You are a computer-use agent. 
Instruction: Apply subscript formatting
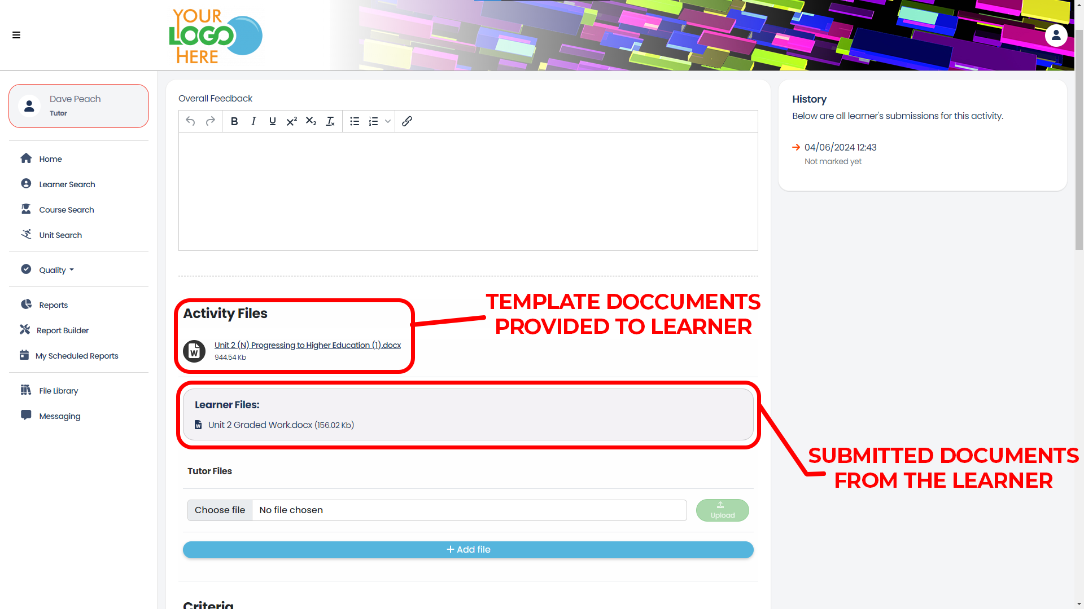pyautogui.click(x=311, y=121)
